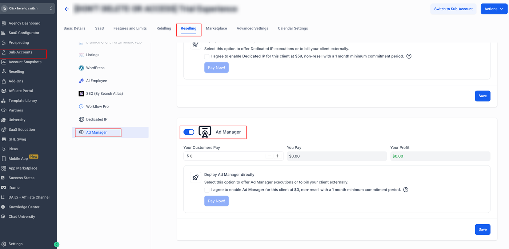Click the SEO by Search Atlas icon

pos(81,94)
